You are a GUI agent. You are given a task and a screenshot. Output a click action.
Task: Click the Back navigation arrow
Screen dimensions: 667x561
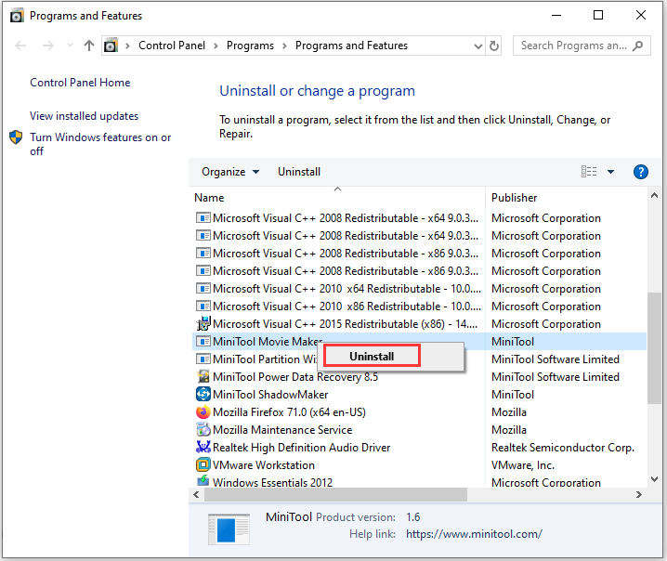tap(20, 46)
